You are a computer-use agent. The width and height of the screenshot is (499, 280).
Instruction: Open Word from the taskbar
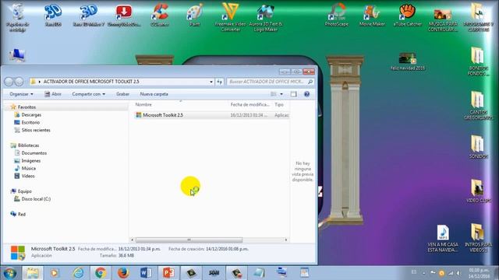(146, 273)
